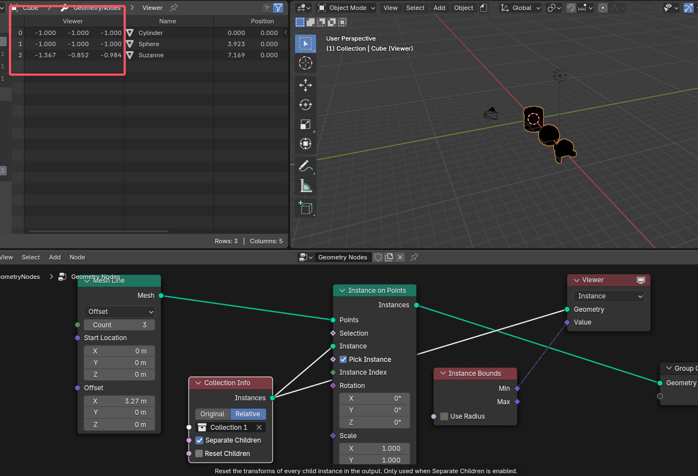Open the viewport Add menu
Screen dimensions: 698x476
pos(439,8)
